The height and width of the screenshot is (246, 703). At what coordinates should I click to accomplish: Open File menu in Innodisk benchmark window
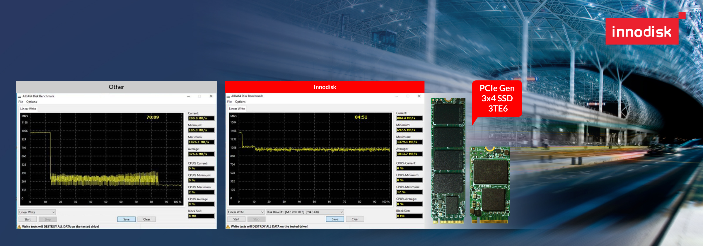(229, 102)
